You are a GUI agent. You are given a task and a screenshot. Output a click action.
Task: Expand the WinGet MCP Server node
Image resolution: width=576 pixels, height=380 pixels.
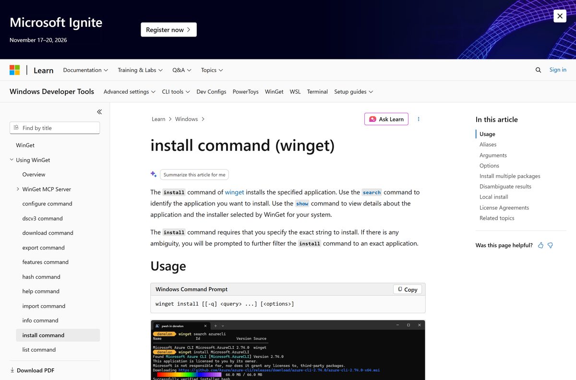point(18,189)
